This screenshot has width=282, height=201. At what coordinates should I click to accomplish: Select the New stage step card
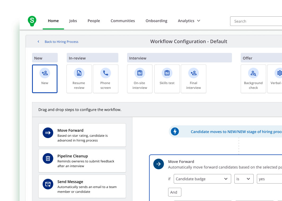tap(45, 79)
